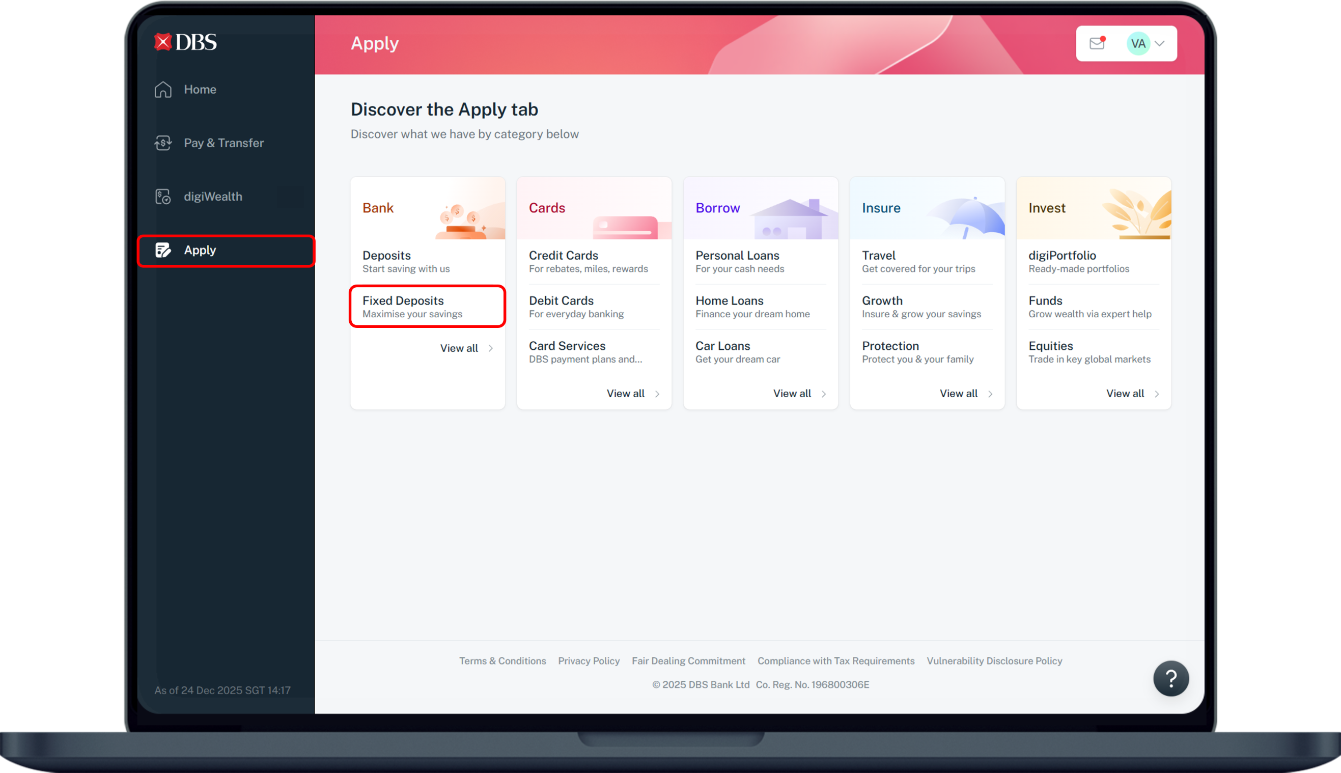Click View all in Invest tile
The width and height of the screenshot is (1341, 773).
tap(1125, 394)
